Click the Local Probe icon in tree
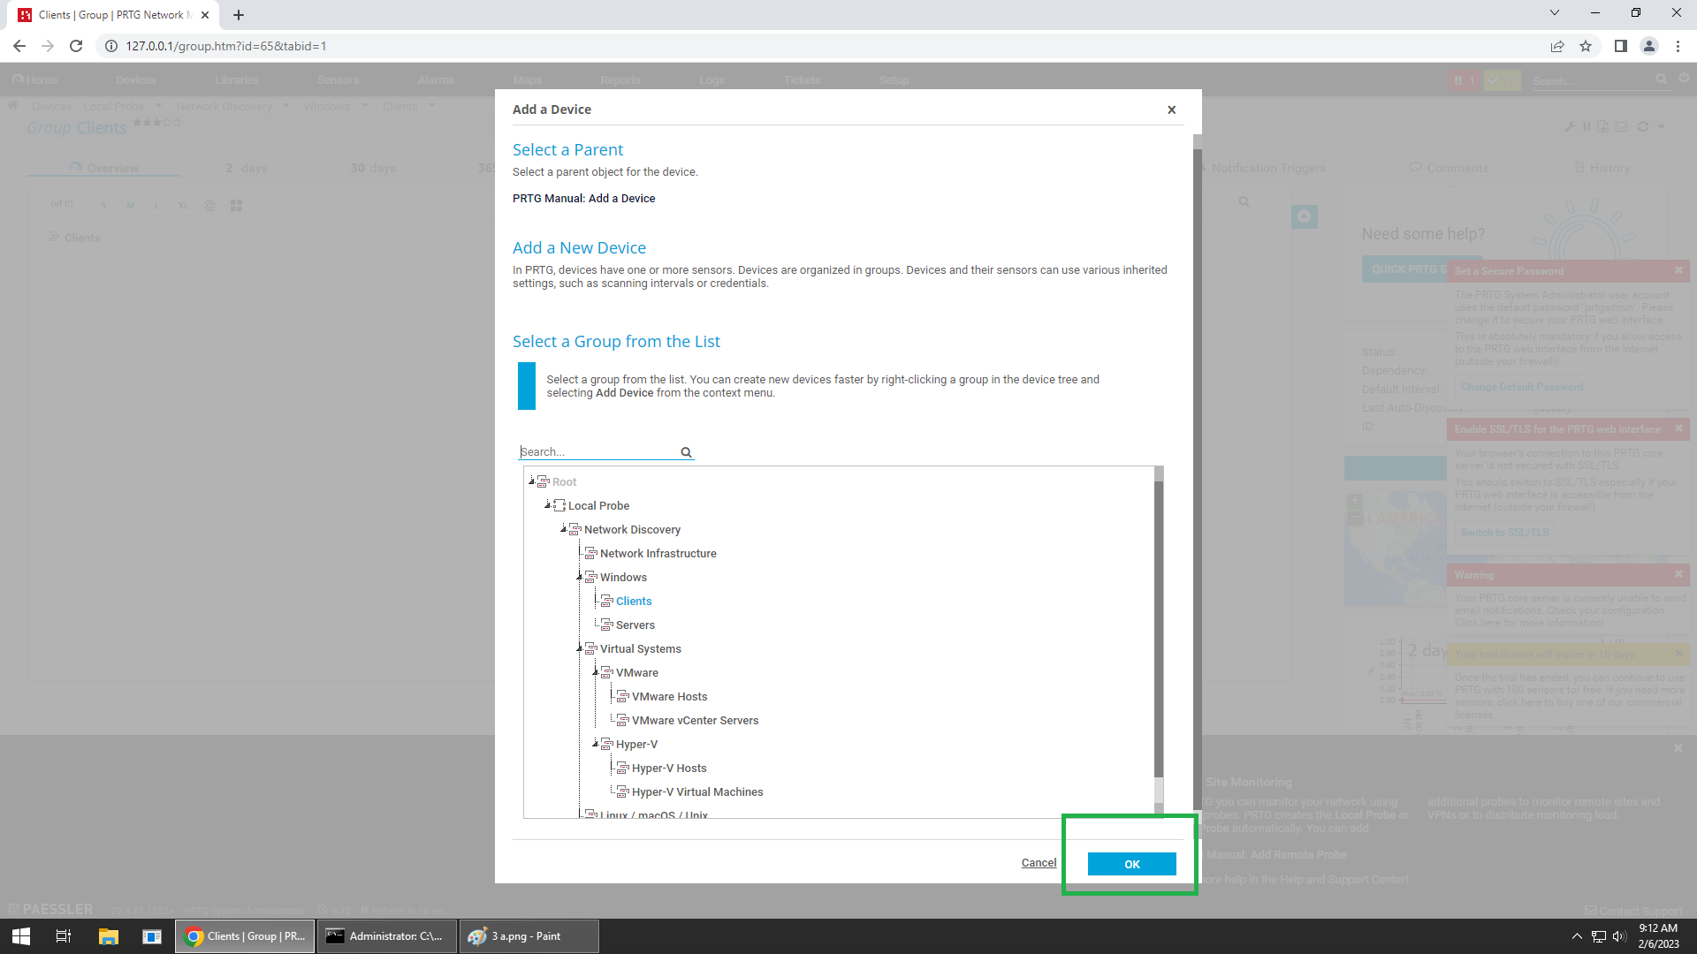 pos(559,506)
